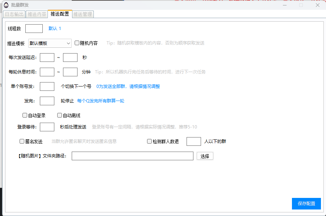Tick the 检测群人数退 checkbox
The width and height of the screenshot is (326, 216).
click(x=150, y=141)
